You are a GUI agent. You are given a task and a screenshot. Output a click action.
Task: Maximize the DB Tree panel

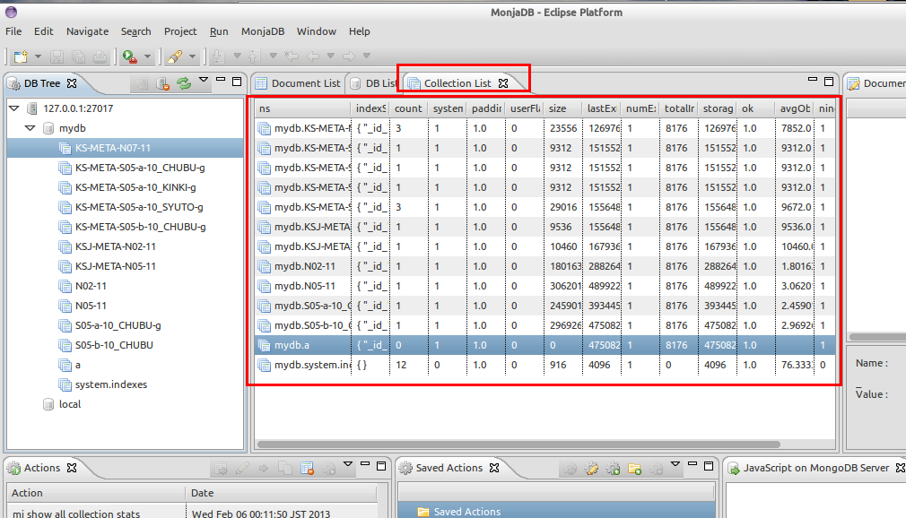(237, 82)
